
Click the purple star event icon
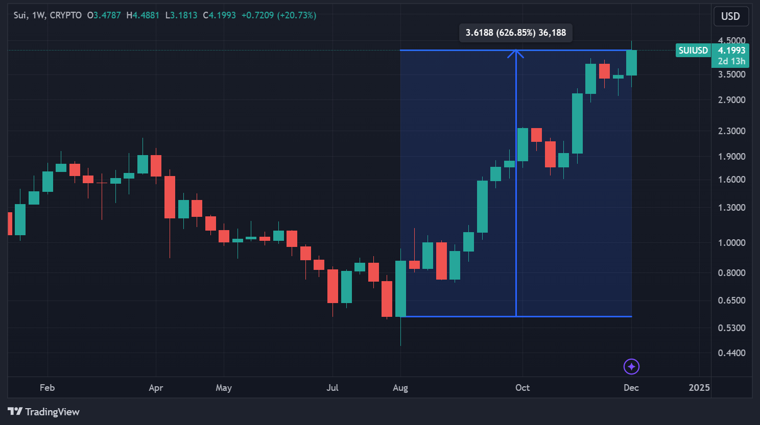tap(631, 366)
